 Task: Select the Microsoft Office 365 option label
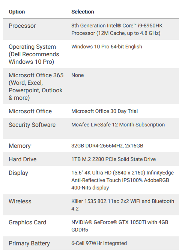36,86
